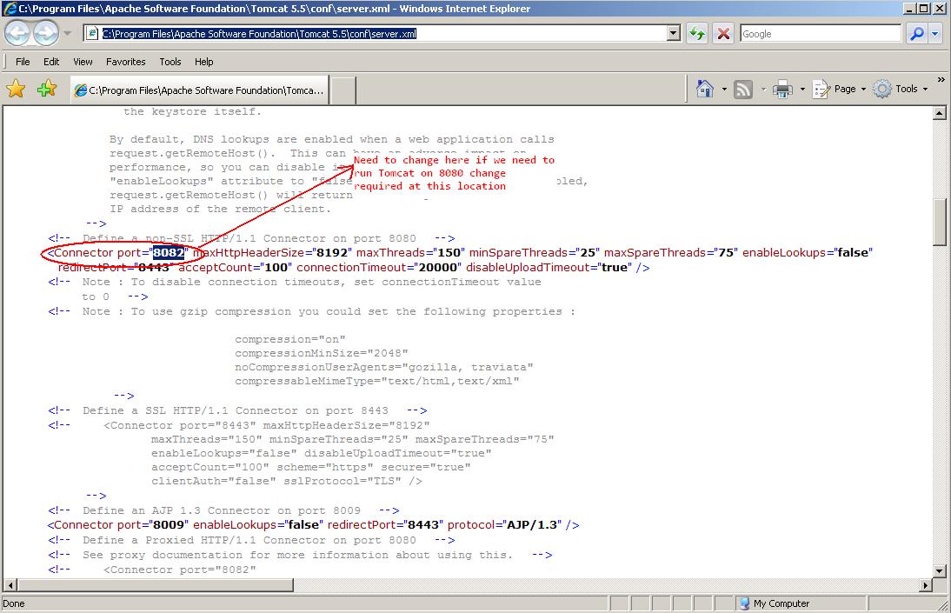Viewport: 951px width, 613px height.
Task: Open Favorites Center star icon
Action: point(16,90)
